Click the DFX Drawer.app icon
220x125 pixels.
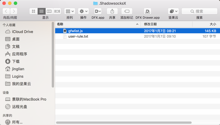(147, 11)
